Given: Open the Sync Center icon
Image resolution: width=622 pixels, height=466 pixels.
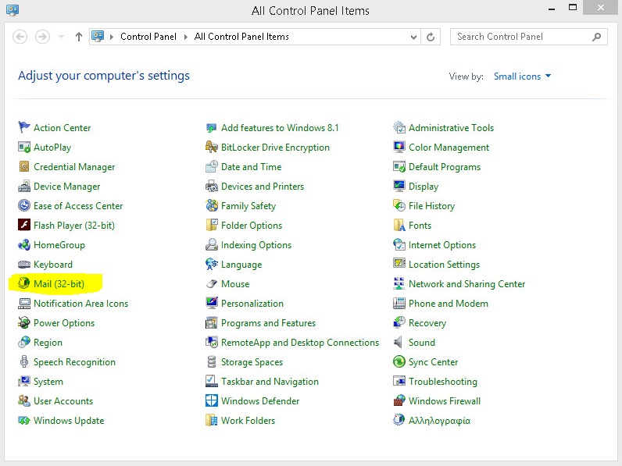Looking at the screenshot, I should [x=399, y=361].
